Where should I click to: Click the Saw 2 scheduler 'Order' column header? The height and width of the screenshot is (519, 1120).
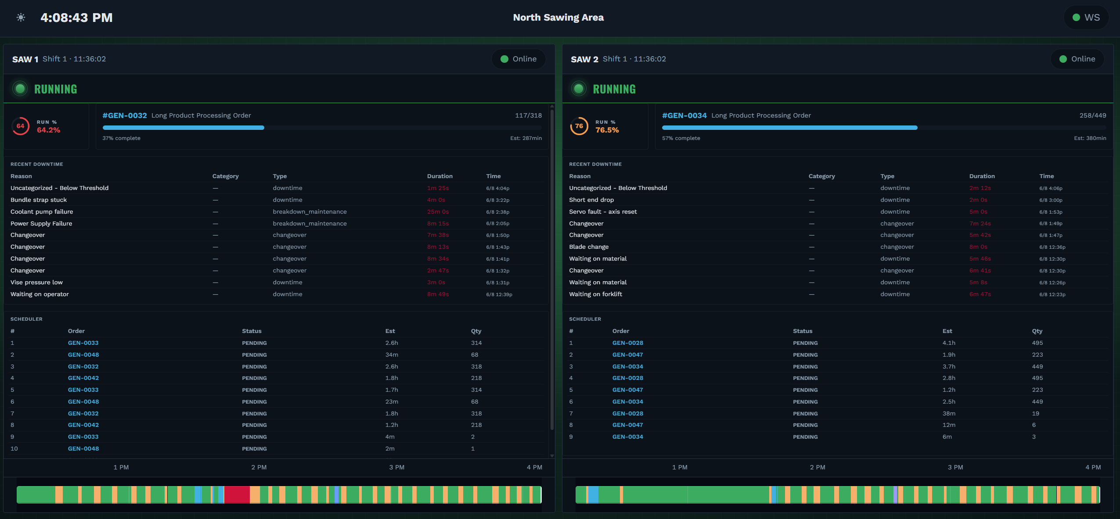[x=621, y=331]
